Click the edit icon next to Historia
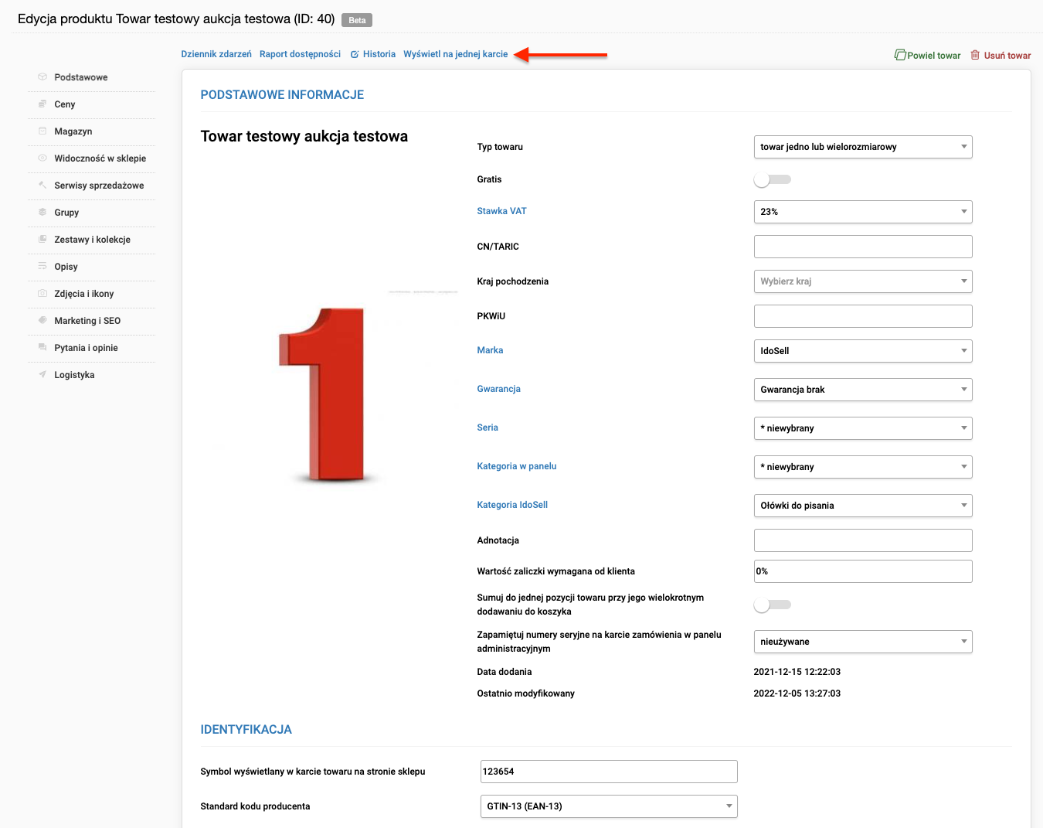The height and width of the screenshot is (828, 1043). point(355,54)
